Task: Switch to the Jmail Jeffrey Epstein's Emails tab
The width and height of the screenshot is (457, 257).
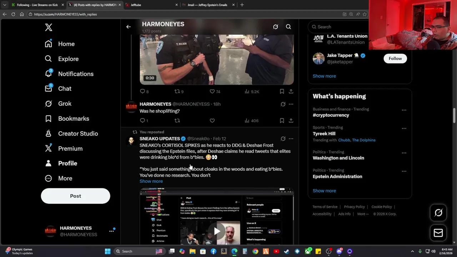Action: click(x=208, y=5)
